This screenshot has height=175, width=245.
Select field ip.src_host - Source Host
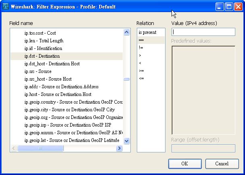[x=67, y=79]
